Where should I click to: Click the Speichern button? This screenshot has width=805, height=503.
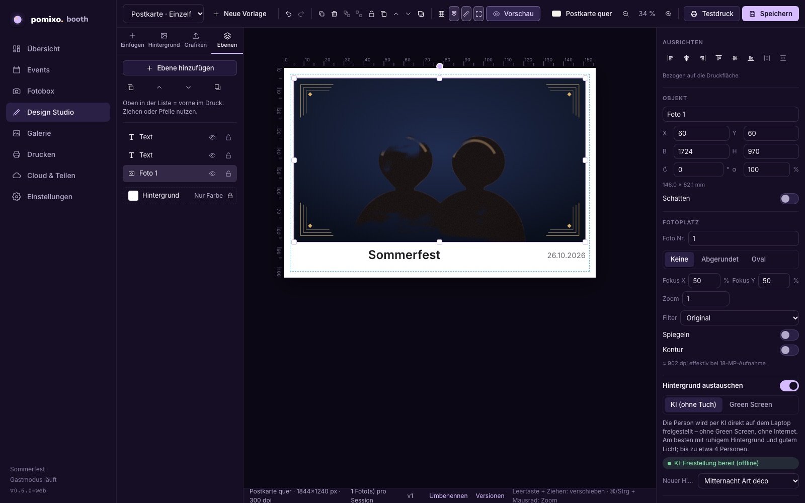click(x=770, y=14)
